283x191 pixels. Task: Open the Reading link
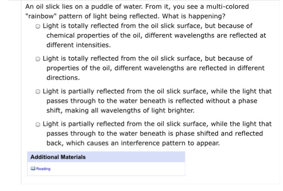point(43,169)
